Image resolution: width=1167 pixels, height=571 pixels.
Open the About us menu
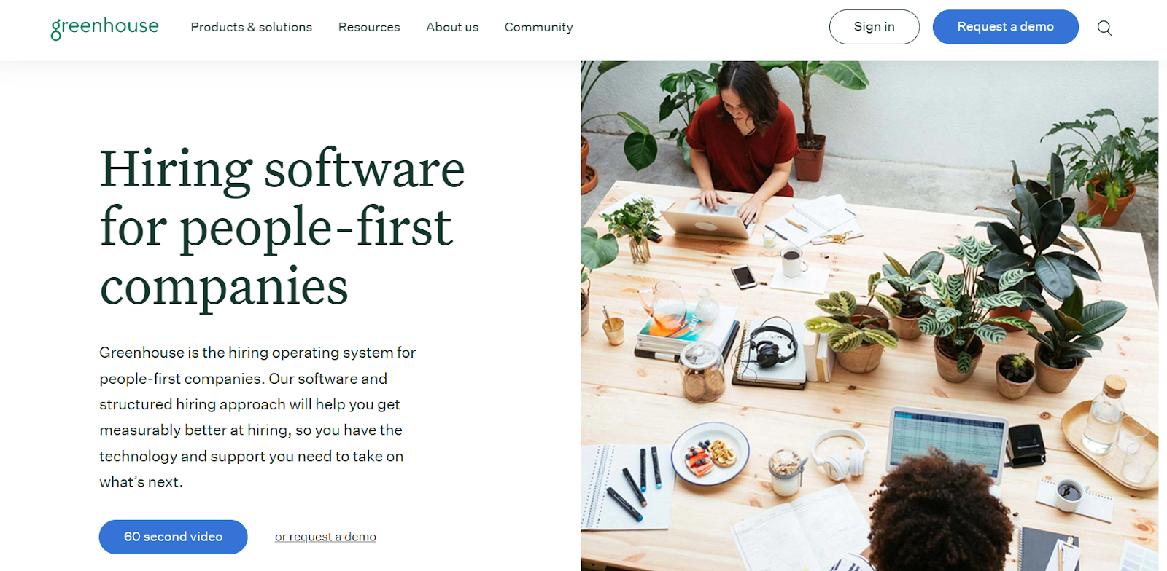[x=452, y=27]
